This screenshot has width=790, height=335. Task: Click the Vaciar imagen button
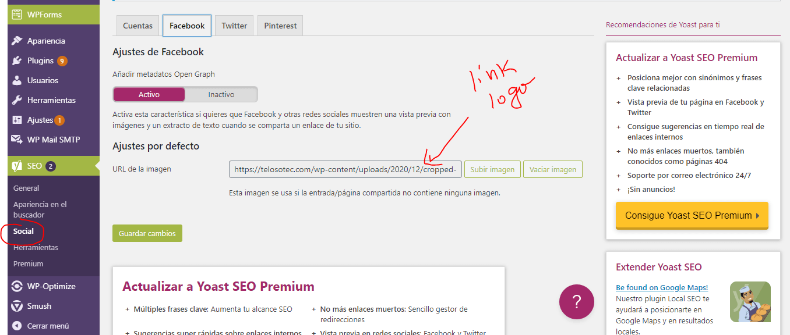(553, 169)
